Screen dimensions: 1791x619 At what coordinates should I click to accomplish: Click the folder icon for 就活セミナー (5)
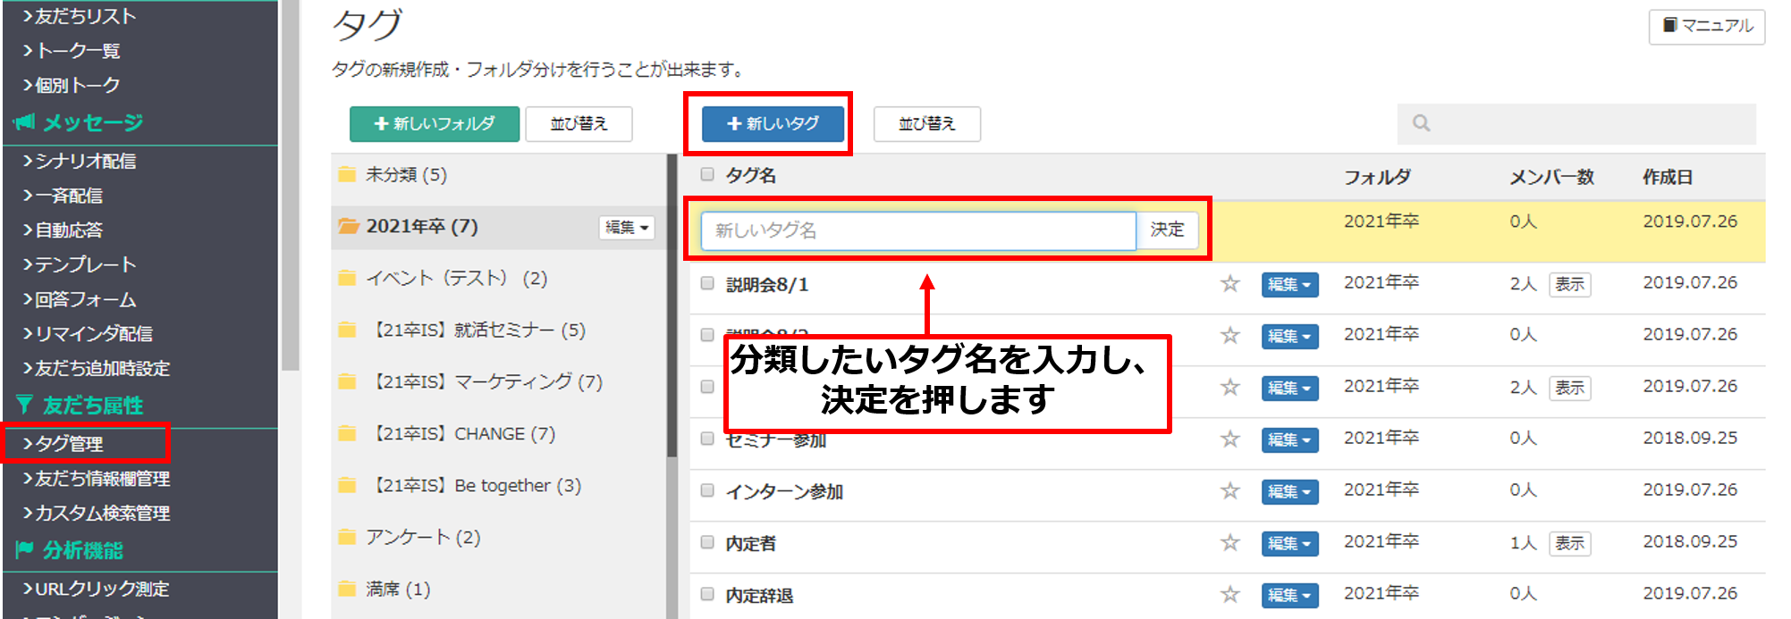[x=347, y=330]
